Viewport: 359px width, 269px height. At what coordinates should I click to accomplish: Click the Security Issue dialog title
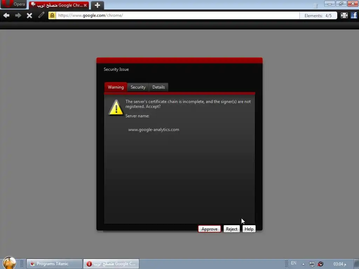[x=116, y=69]
